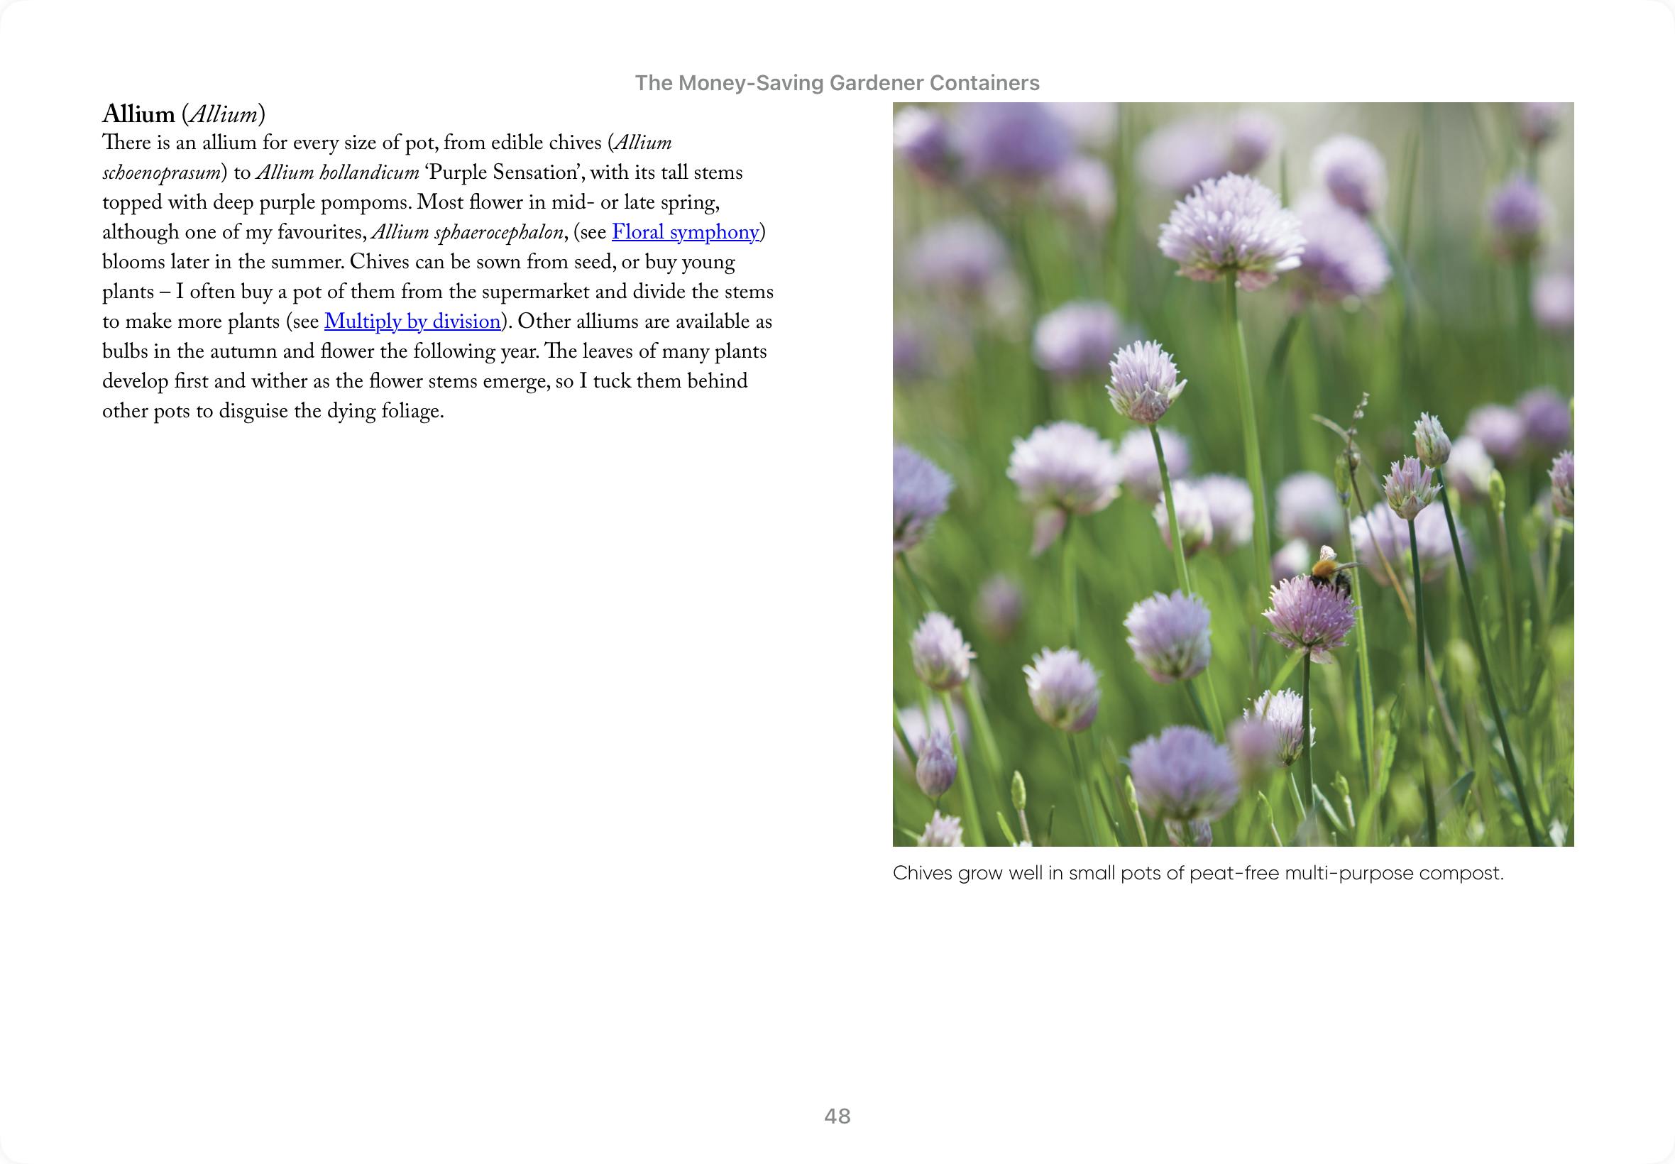Viewport: 1675px width, 1164px height.
Task: Click the italic (Allium) in the heading
Action: (223, 114)
